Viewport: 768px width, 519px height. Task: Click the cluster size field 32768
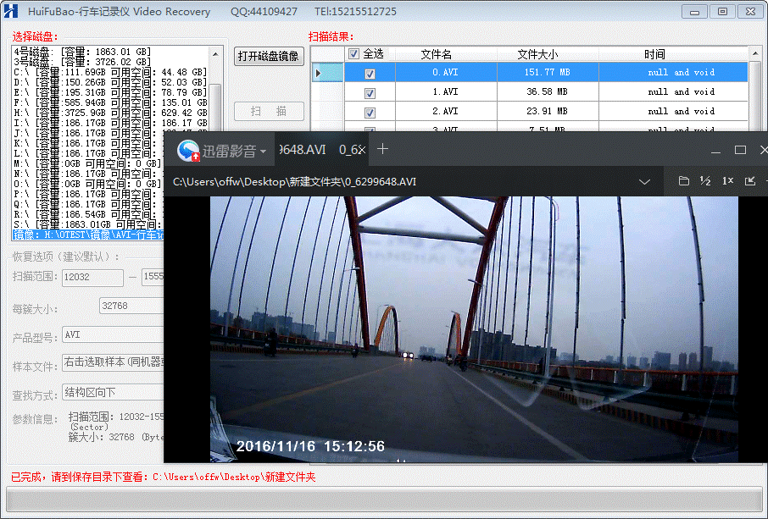pos(131,306)
